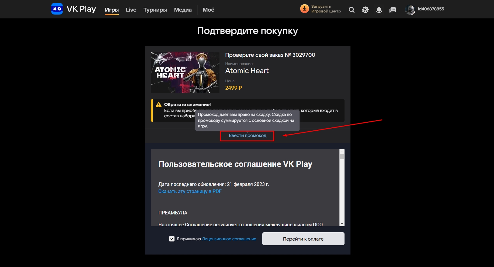This screenshot has width=494, height=267.
Task: Click Перейти к оплате button
Action: [303, 239]
